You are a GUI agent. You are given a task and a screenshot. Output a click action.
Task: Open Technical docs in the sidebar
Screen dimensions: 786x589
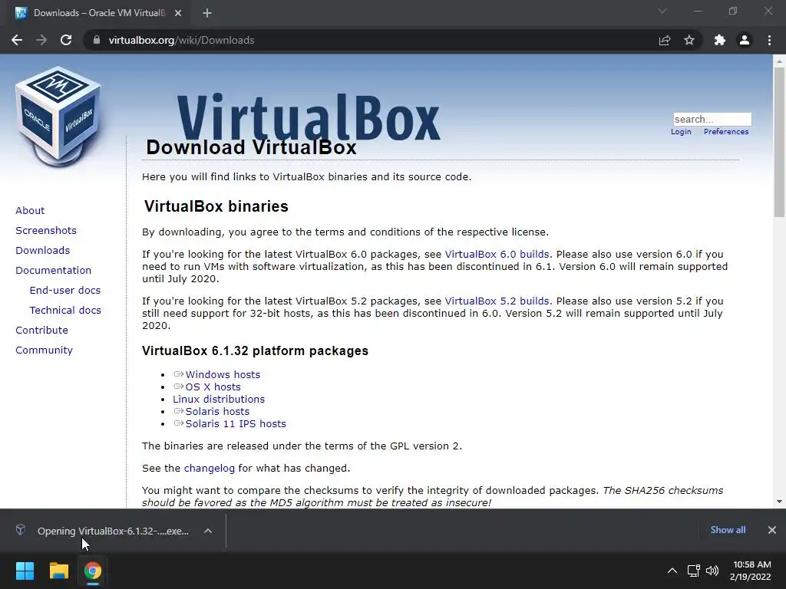coord(65,311)
